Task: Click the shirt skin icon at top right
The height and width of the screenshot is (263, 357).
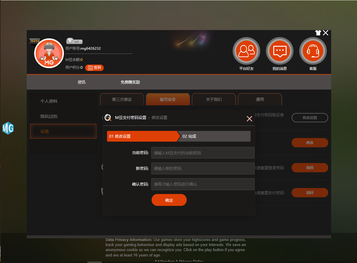Action: click(318, 33)
